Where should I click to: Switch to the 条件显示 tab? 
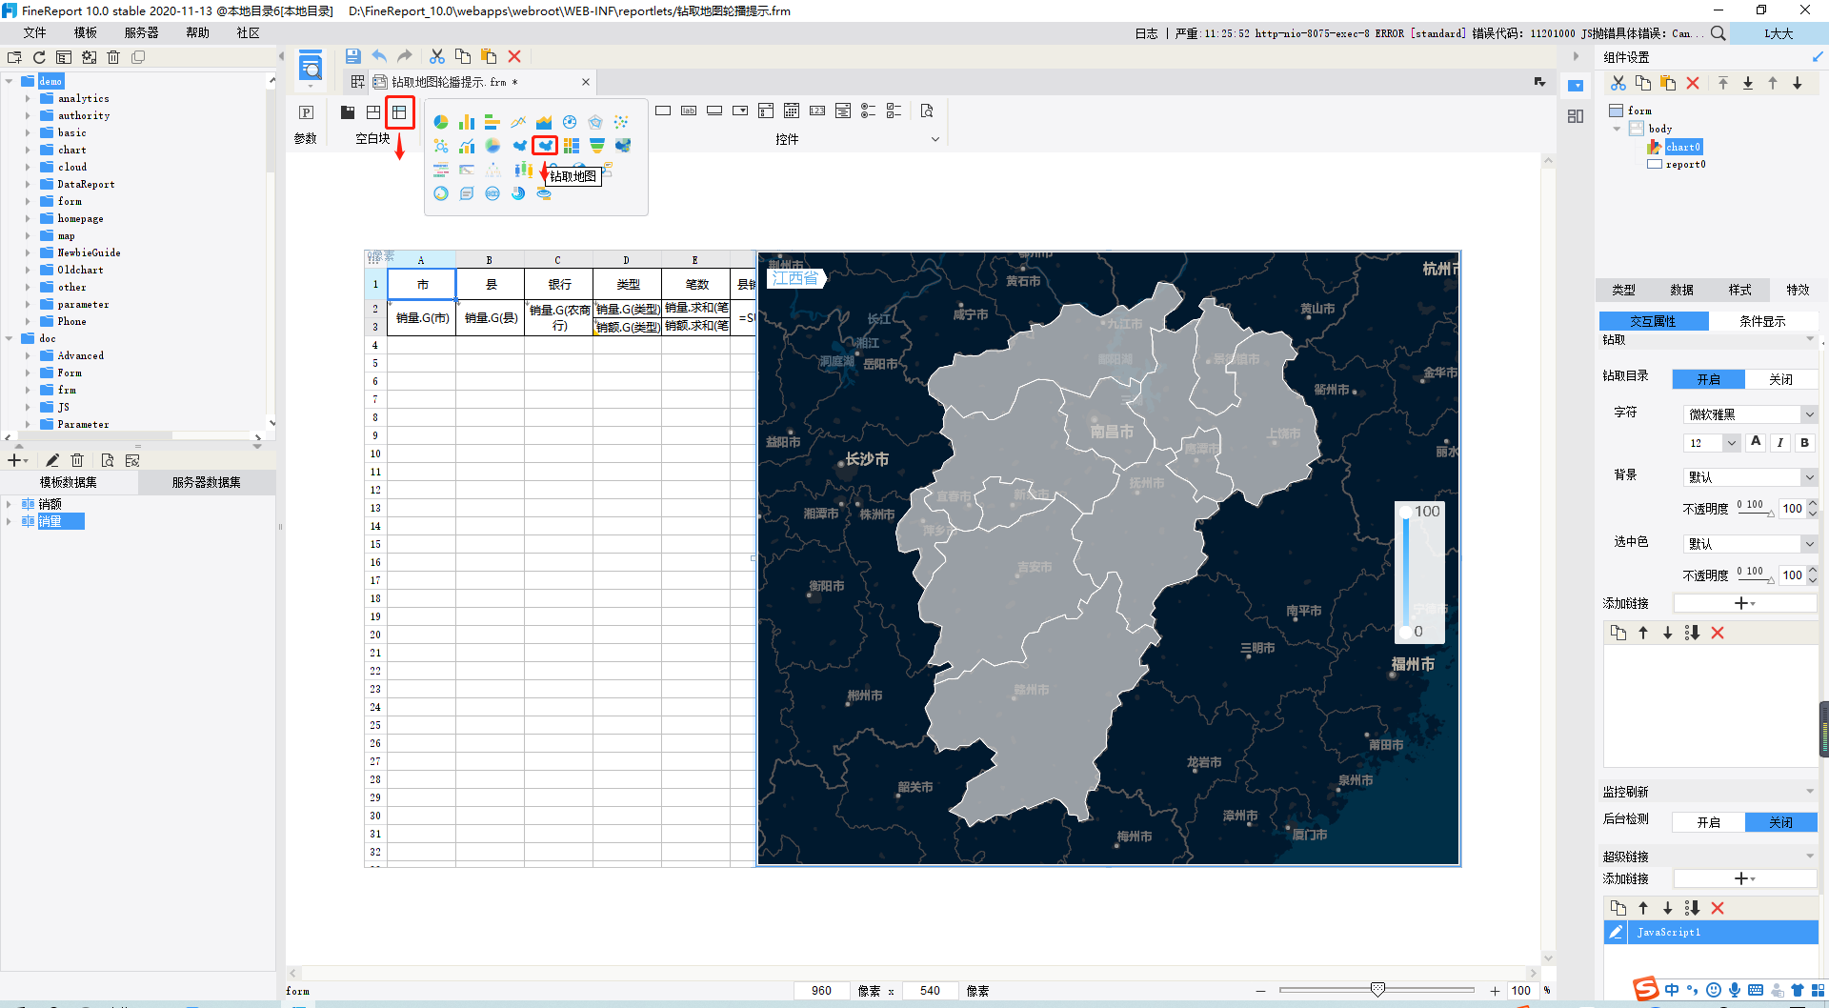pyautogui.click(x=1762, y=321)
